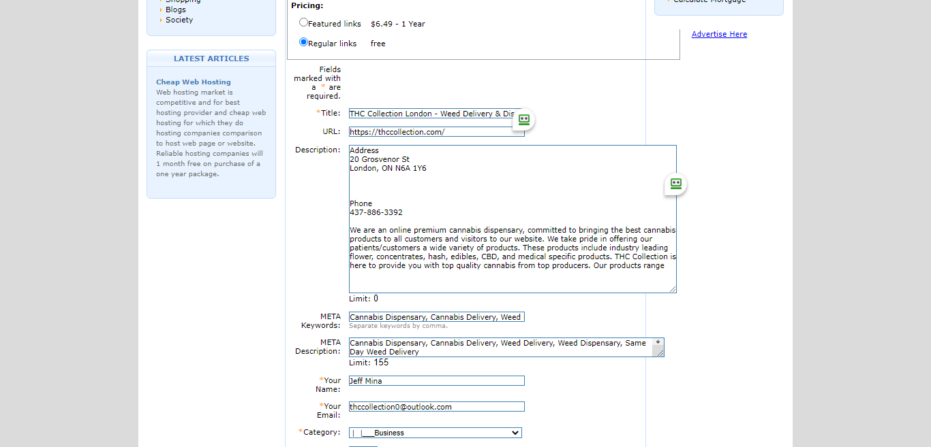
Task: Select the Regular links radio option
Action: [304, 42]
